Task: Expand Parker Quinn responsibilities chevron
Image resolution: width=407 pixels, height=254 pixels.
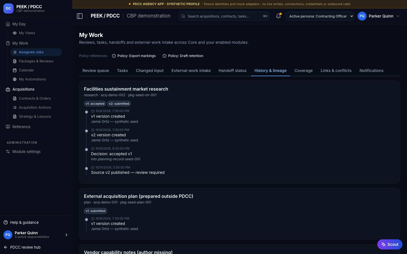Action: 66,235
